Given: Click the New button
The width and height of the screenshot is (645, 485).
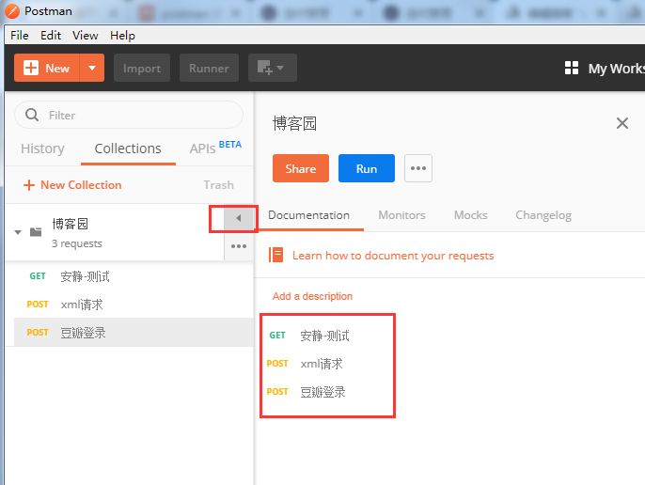Looking at the screenshot, I should click(x=46, y=68).
